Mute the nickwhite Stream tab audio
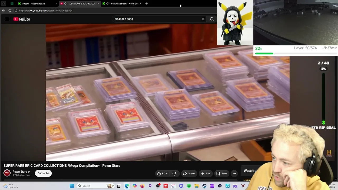Image resolution: width=338 pixels, height=190 pixels. click(x=108, y=4)
